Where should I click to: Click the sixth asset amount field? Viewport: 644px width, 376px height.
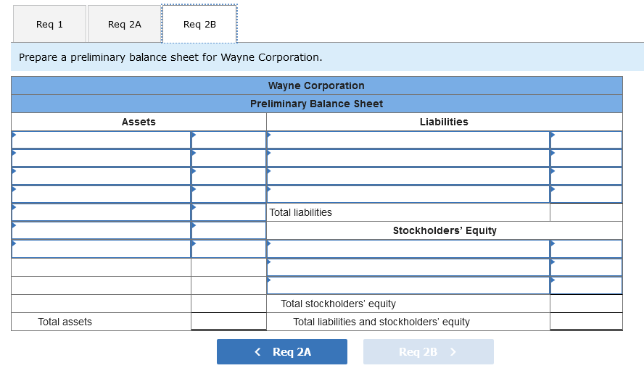[228, 230]
